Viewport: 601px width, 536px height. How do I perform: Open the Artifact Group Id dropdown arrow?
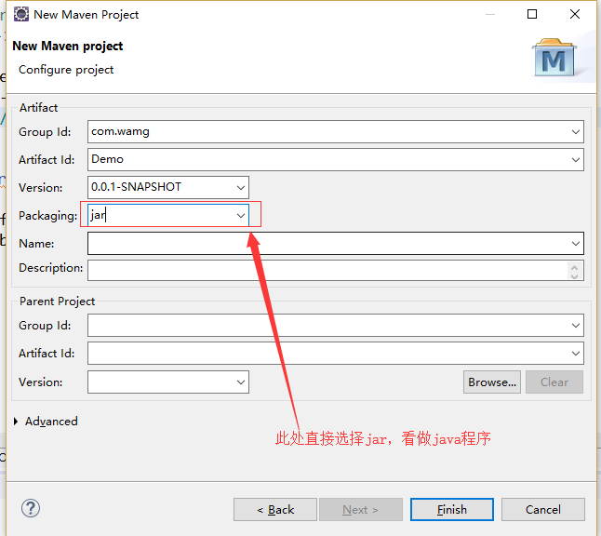(x=575, y=132)
